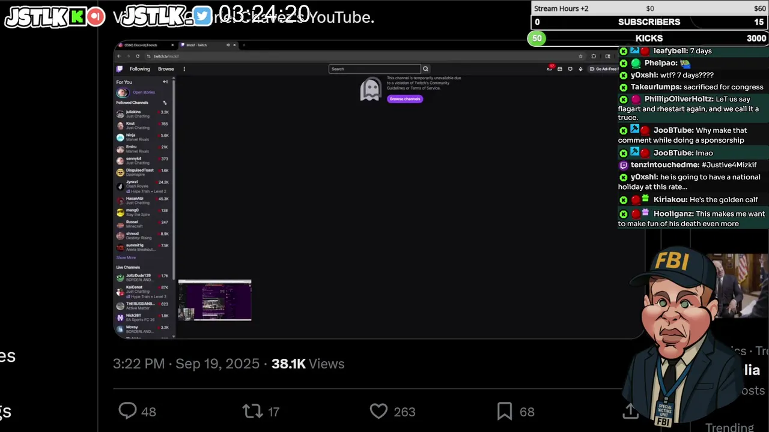Open the Following menu on Twitch
This screenshot has width=769, height=432.
pyautogui.click(x=139, y=69)
